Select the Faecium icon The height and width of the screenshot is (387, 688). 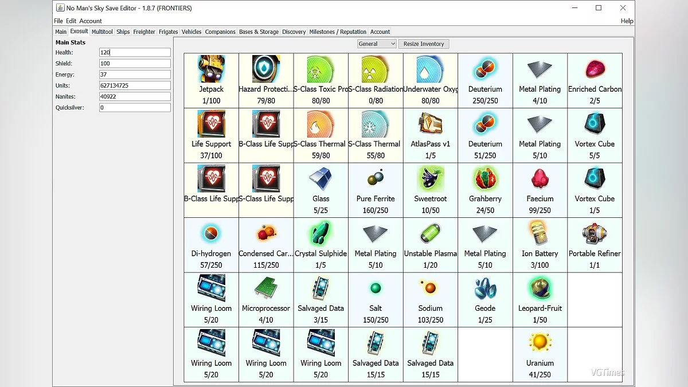pos(540,179)
